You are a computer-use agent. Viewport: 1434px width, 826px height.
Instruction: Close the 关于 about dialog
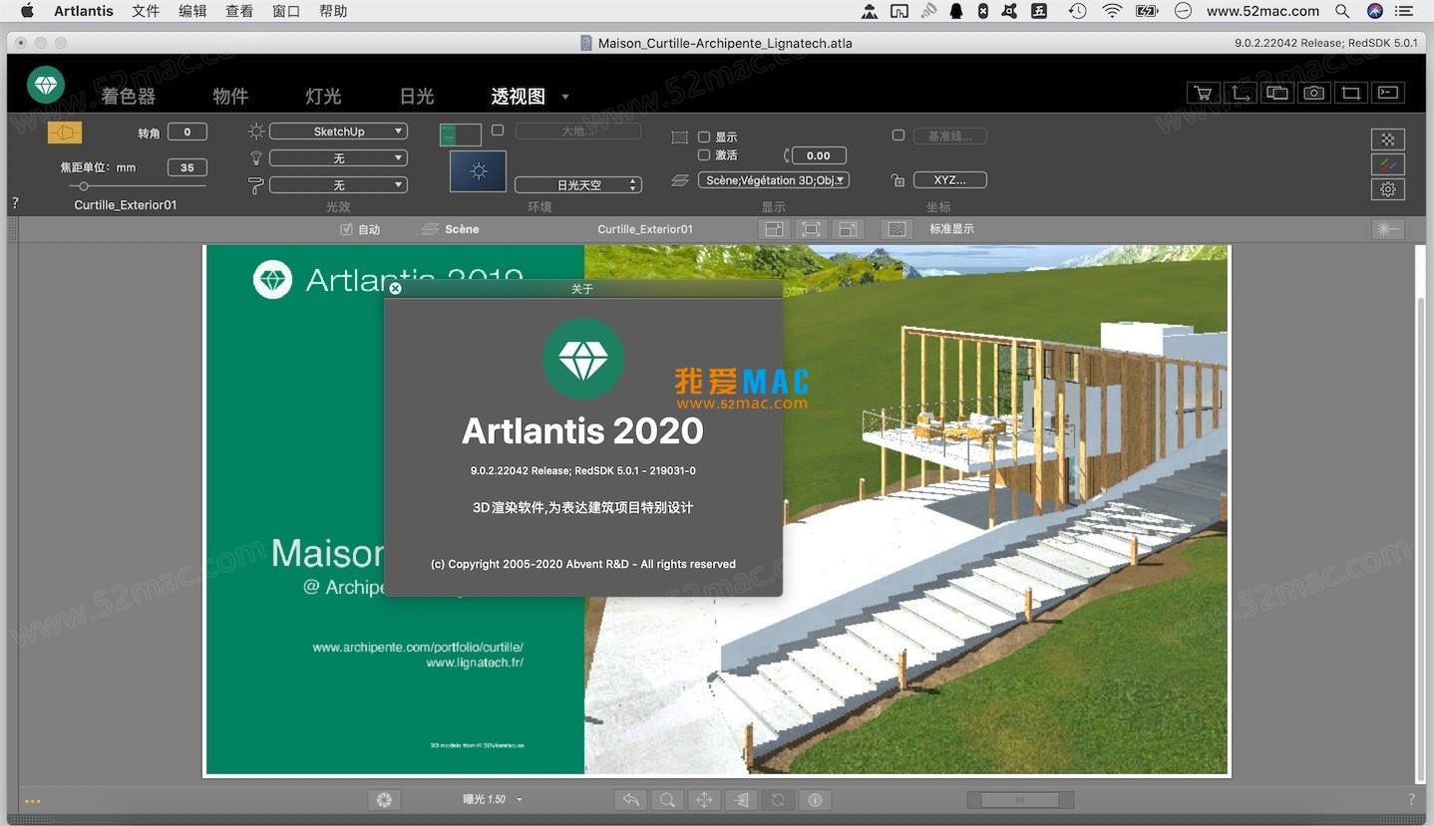pos(395,288)
